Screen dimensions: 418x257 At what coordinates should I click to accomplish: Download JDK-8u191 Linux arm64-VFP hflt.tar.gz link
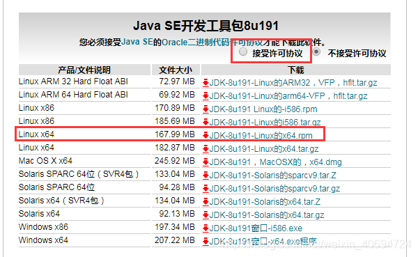point(288,96)
